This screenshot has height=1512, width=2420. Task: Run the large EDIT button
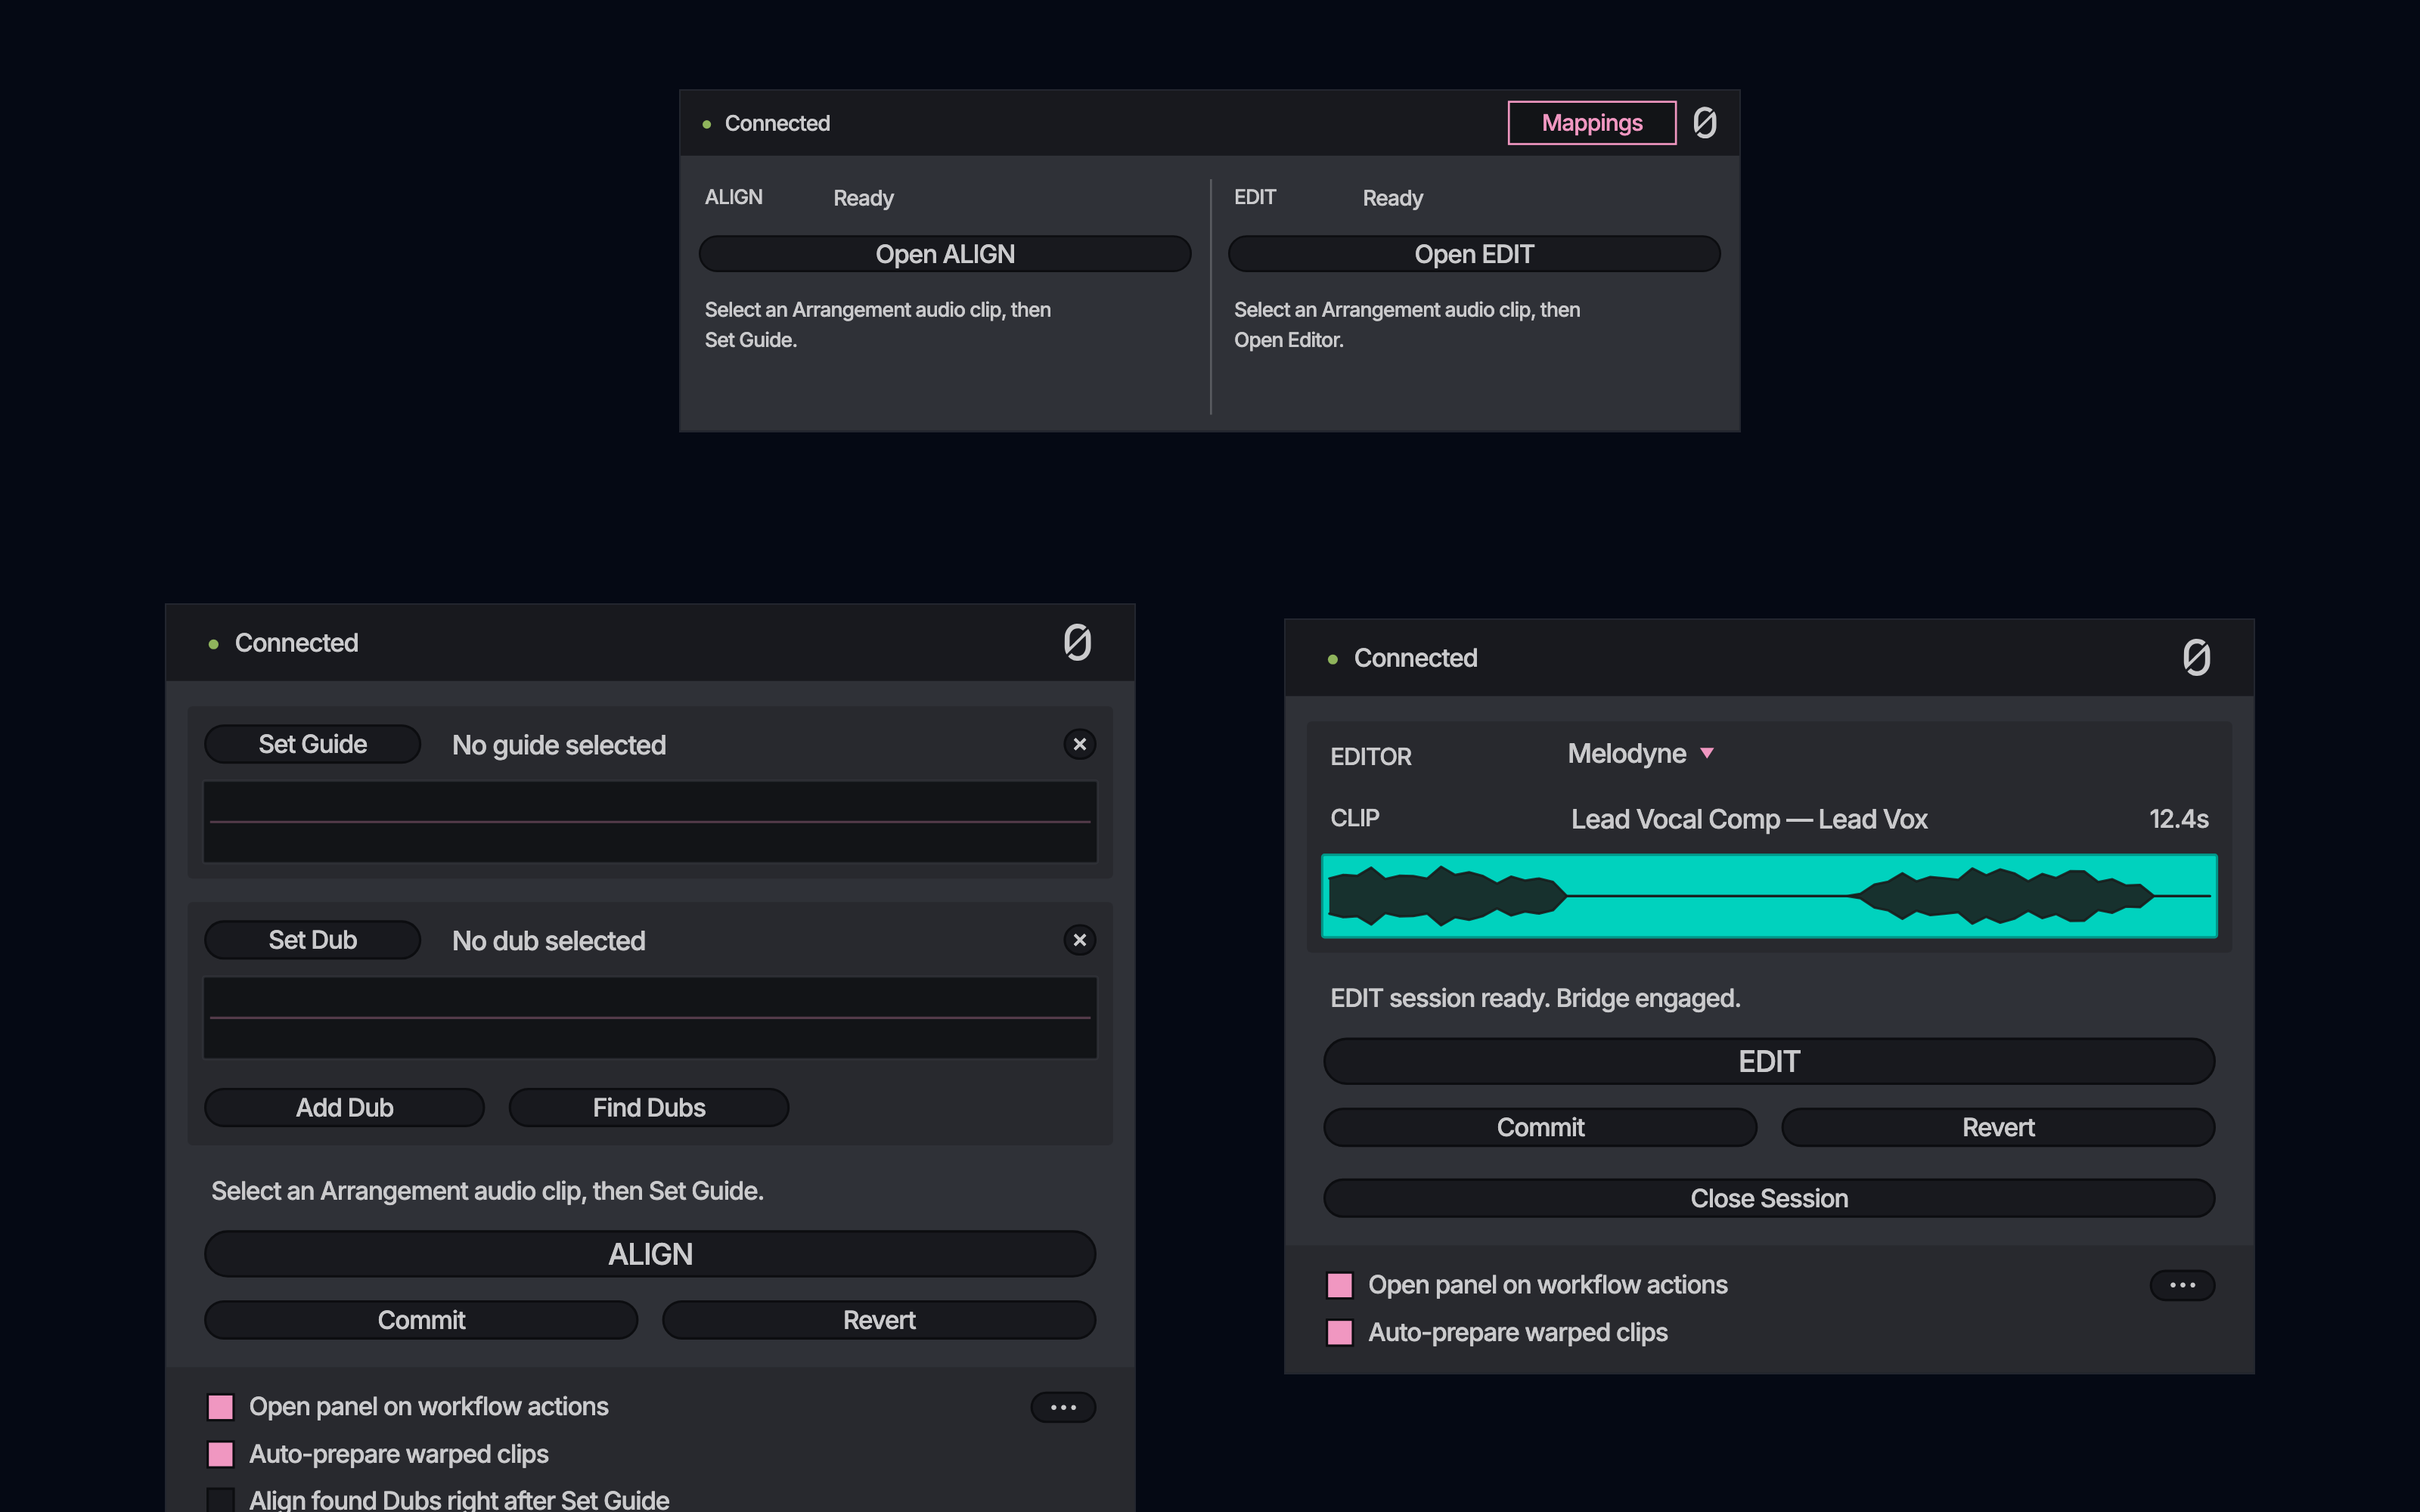(x=1769, y=1061)
